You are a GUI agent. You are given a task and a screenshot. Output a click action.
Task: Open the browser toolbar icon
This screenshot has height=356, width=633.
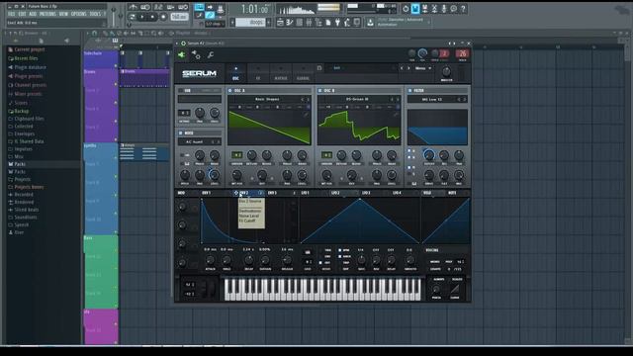pyautogui.click(x=318, y=23)
